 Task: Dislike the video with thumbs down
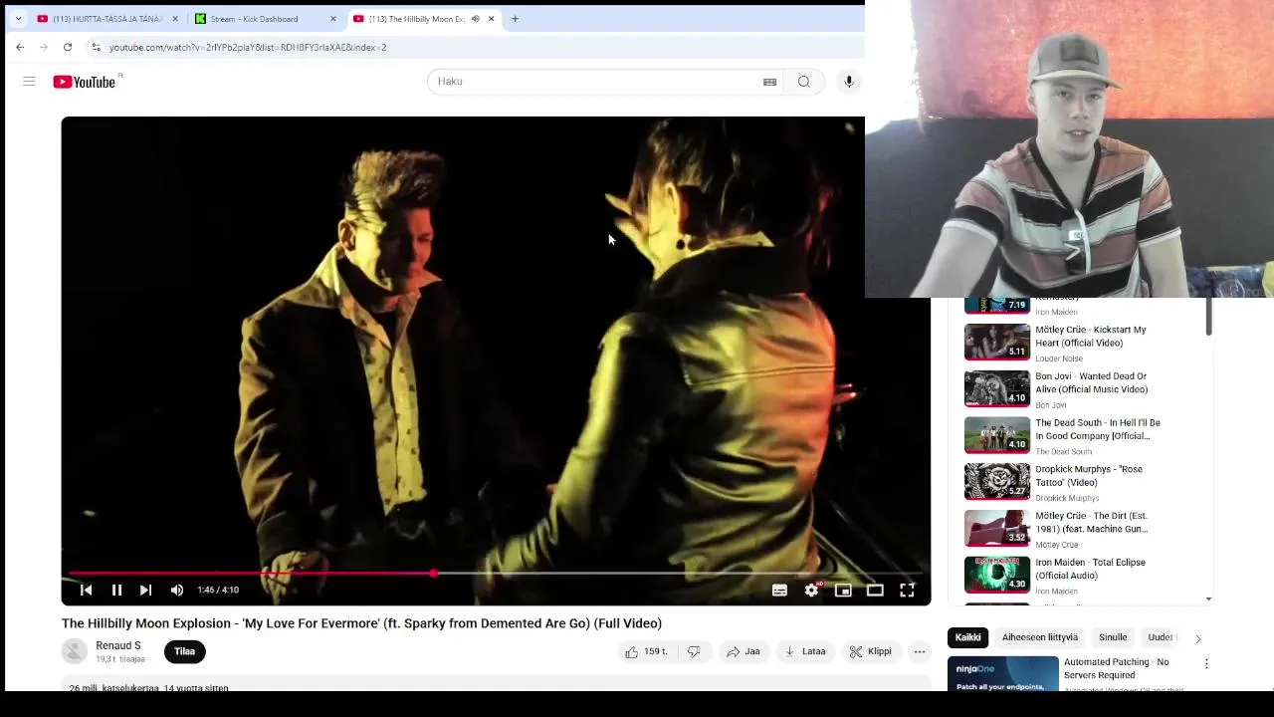694,651
